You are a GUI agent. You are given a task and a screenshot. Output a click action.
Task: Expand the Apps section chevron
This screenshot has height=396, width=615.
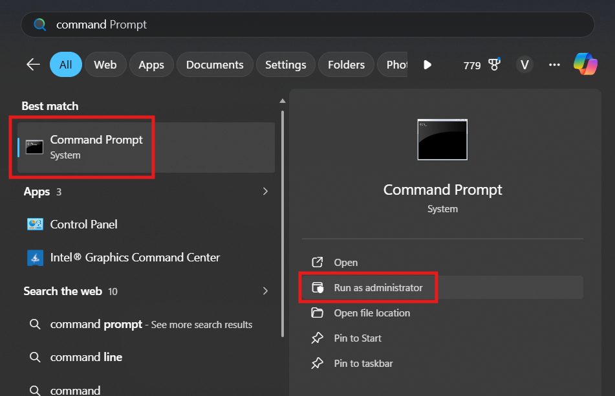(x=265, y=192)
